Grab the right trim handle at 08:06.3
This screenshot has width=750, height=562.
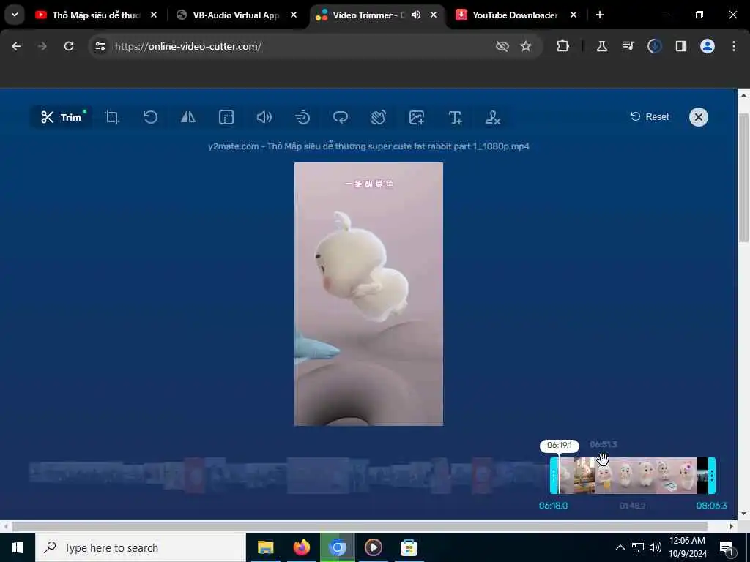[712, 476]
